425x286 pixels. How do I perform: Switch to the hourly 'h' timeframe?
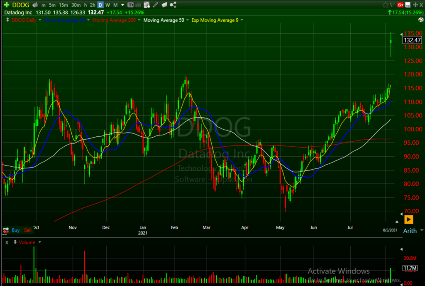(85, 5)
